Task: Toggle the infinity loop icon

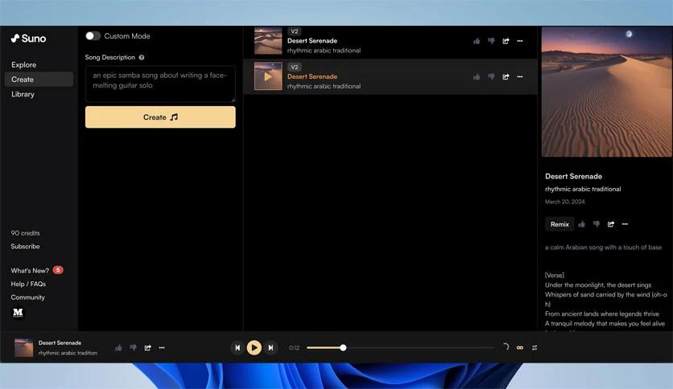Action: pyautogui.click(x=520, y=348)
